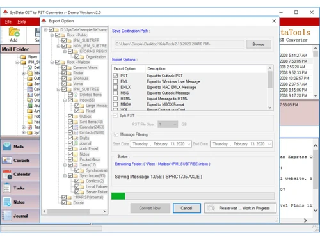Toggle the PST export option checkbox
This screenshot has width=320, height=240.
pyautogui.click(x=115, y=76)
